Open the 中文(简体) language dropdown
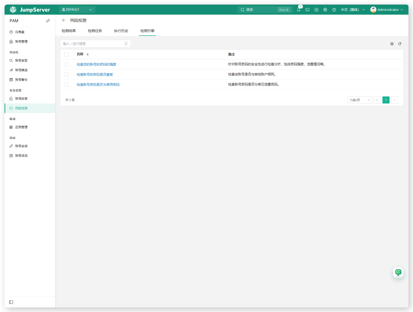This screenshot has height=312, width=413. pyautogui.click(x=353, y=10)
